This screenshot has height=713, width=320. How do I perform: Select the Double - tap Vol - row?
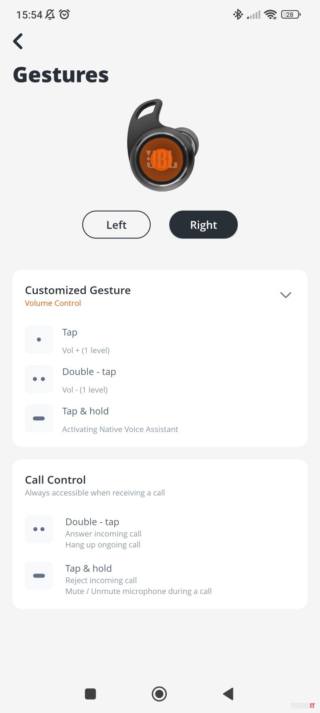[89, 380]
